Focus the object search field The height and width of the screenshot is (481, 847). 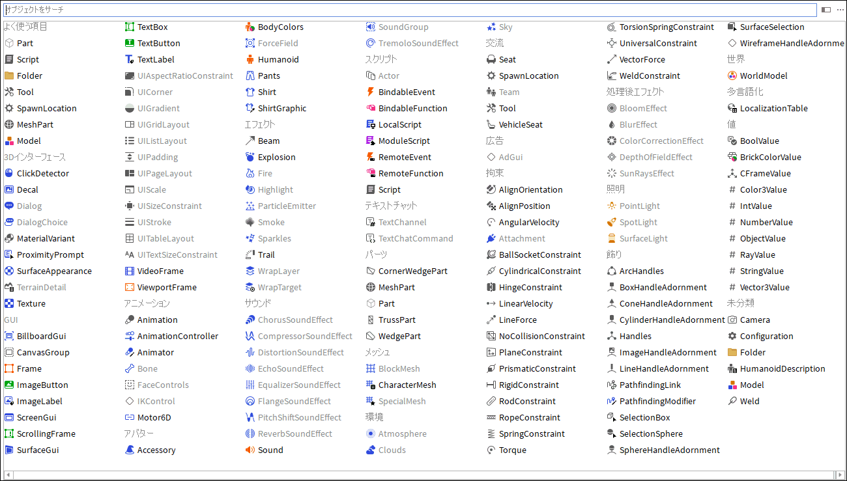point(410,10)
